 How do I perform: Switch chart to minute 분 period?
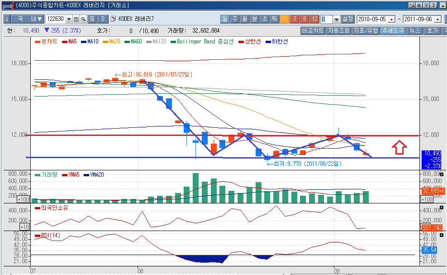[255, 19]
